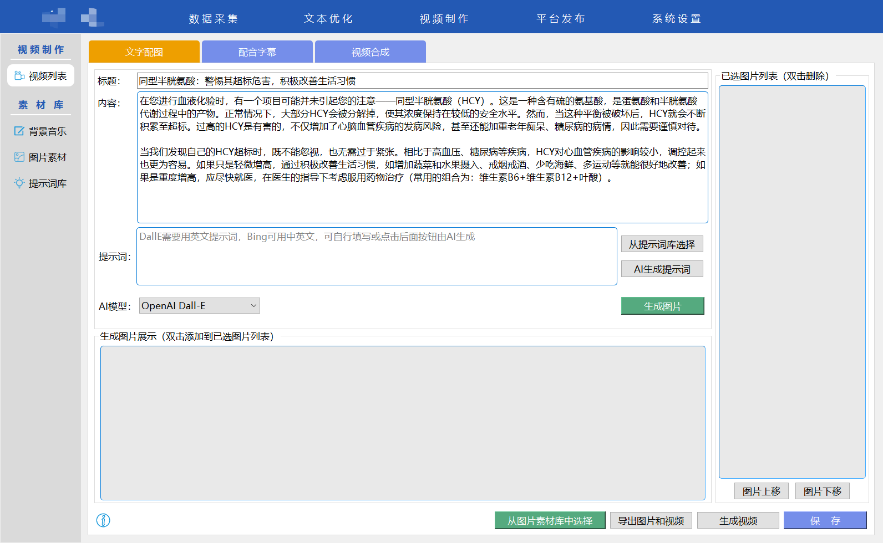Click the 生成图片展示 display panel
Viewport: 883px width, 543px height.
[x=403, y=423]
